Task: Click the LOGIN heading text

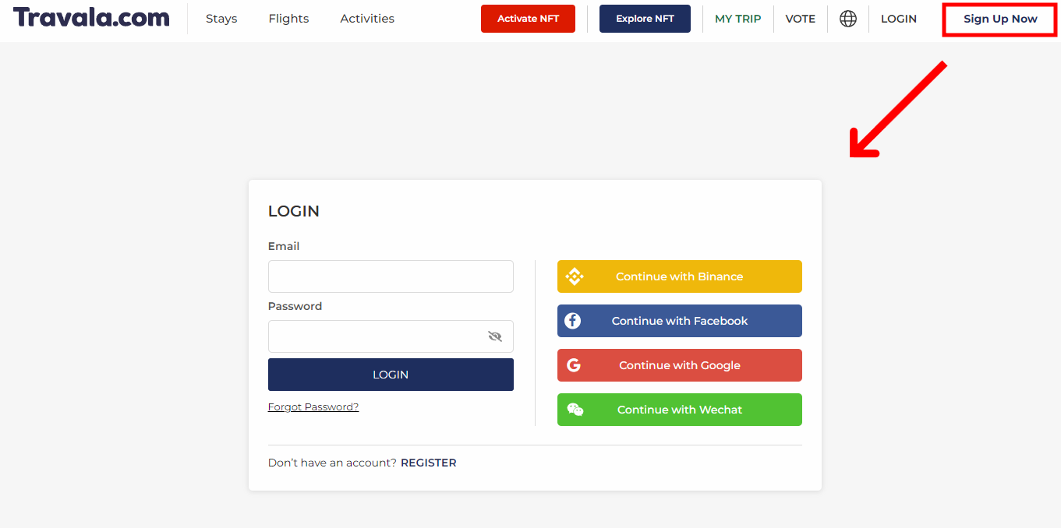Action: point(294,211)
